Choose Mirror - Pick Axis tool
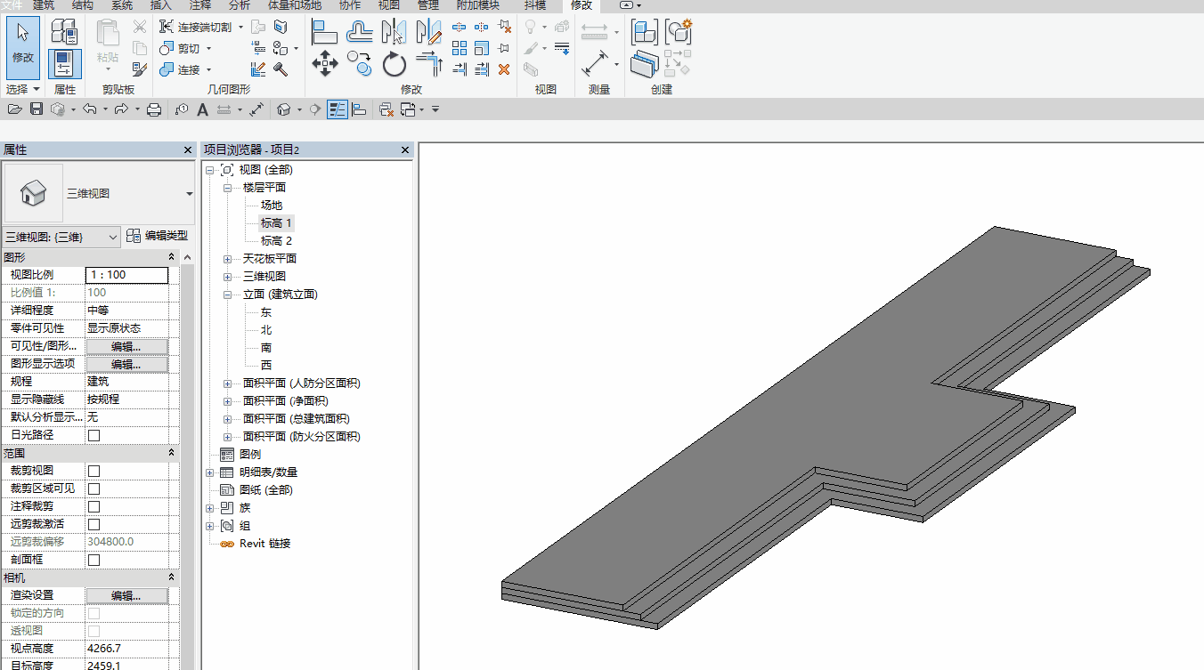This screenshot has width=1204, height=670. pos(394,33)
